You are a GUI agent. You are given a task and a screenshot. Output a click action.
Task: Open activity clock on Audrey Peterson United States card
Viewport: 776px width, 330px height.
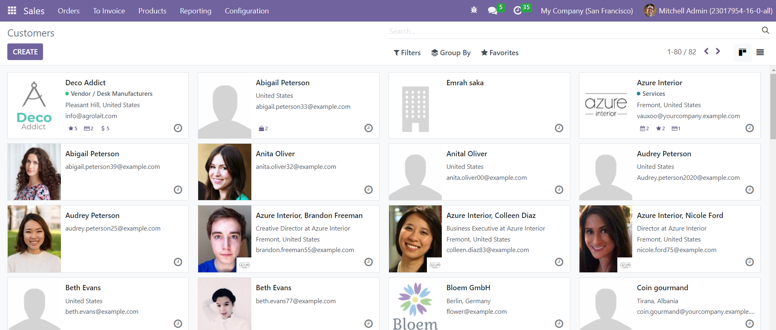pyautogui.click(x=750, y=190)
